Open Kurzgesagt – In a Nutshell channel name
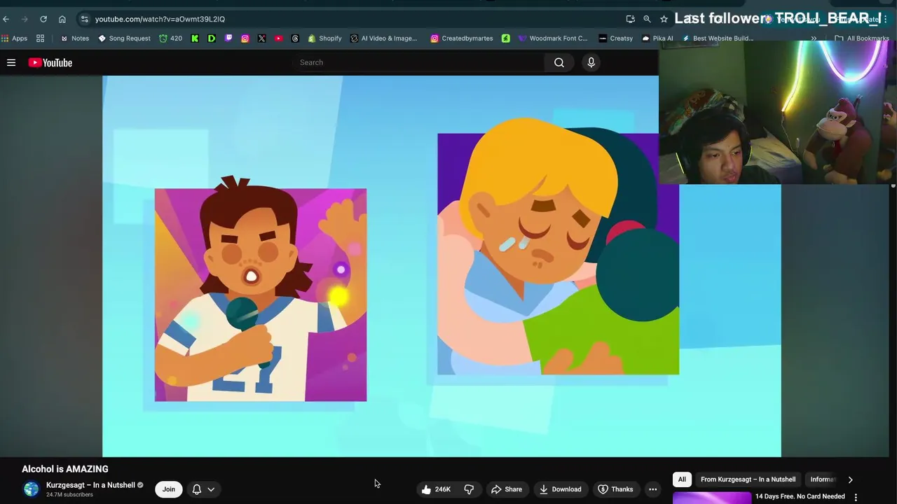This screenshot has width=897, height=504. [x=90, y=485]
